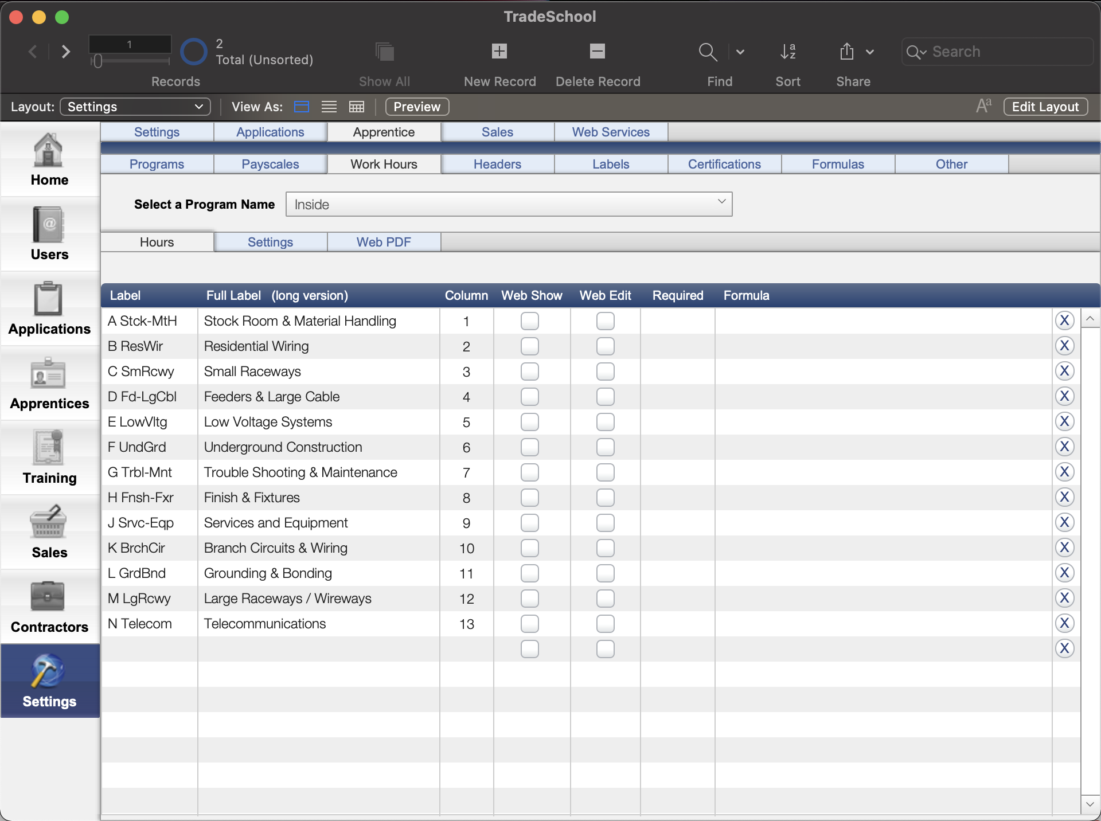
Task: Click the Preview button
Action: point(417,107)
